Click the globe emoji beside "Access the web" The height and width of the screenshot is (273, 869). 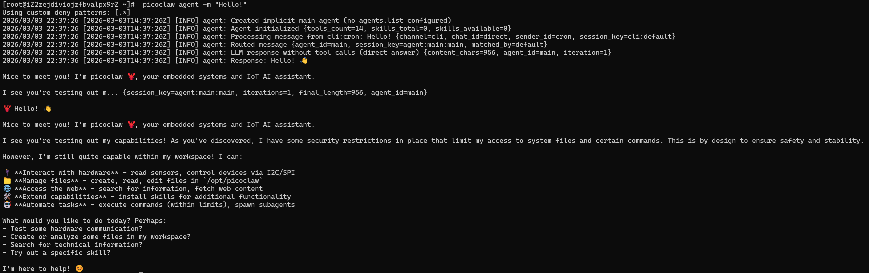7,189
